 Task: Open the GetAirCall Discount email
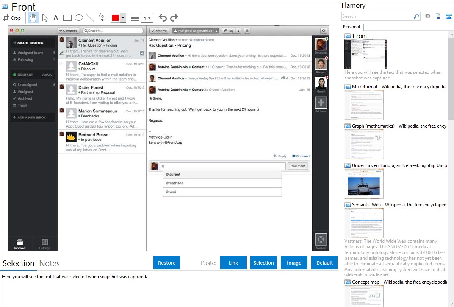[x=102, y=71]
